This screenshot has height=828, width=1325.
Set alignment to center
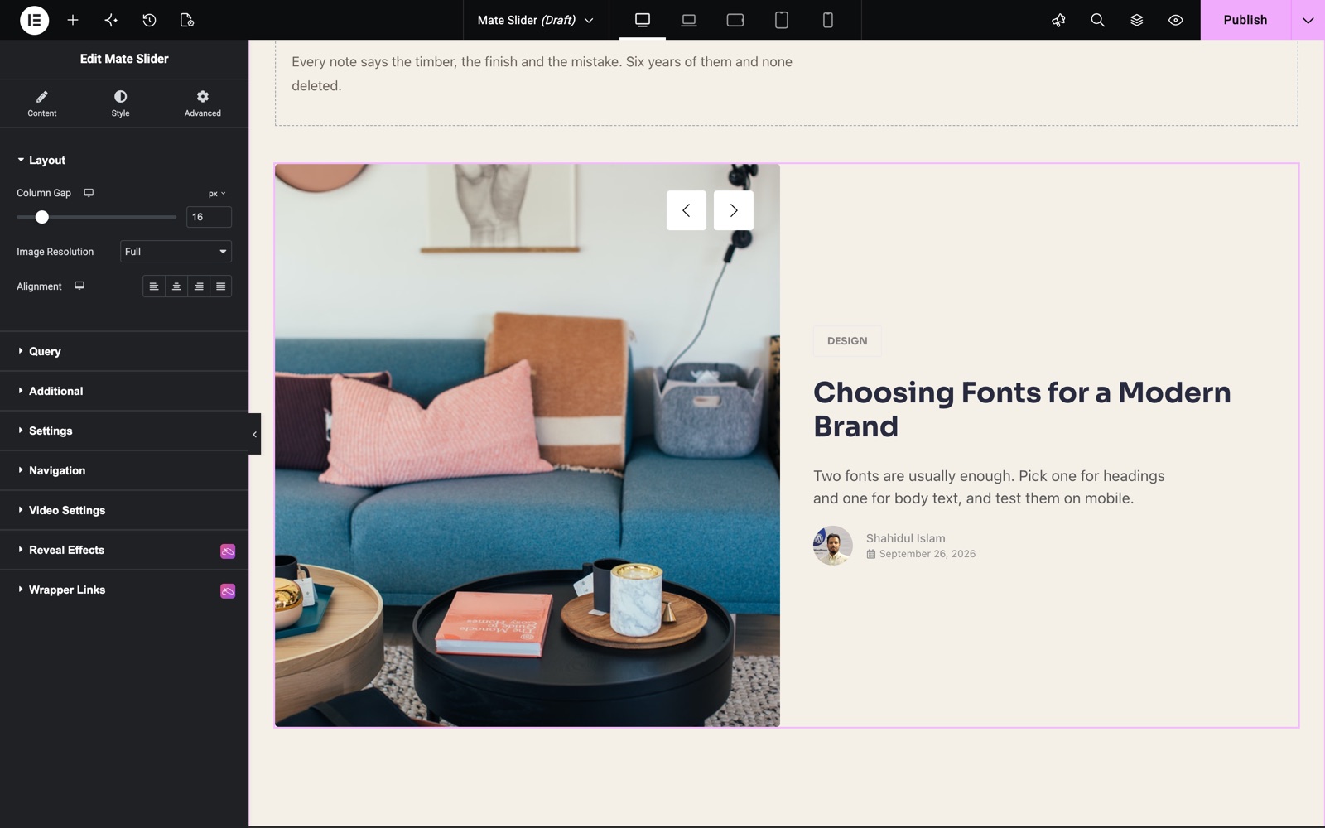click(176, 286)
